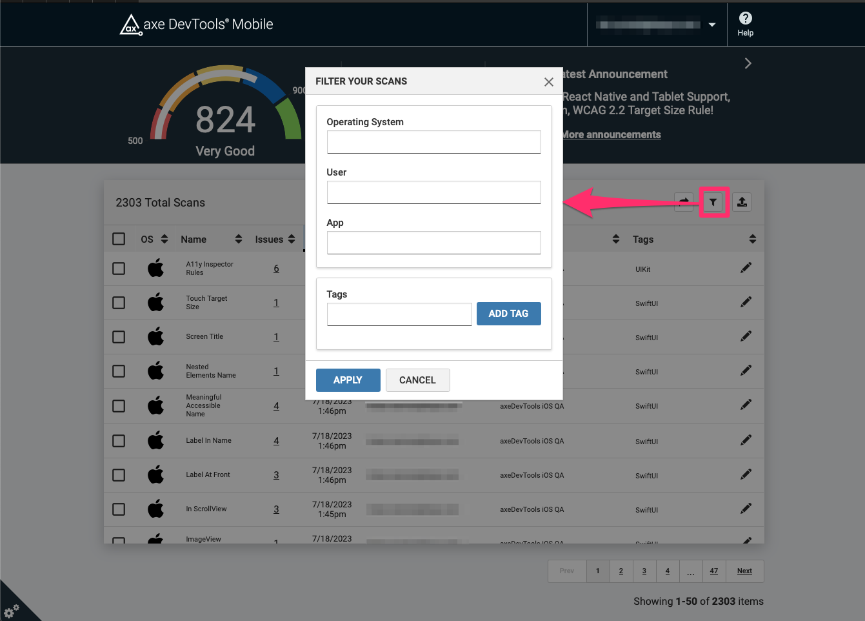The width and height of the screenshot is (865, 621).
Task: Click the 824 Very Good score gauge
Action: (224, 119)
